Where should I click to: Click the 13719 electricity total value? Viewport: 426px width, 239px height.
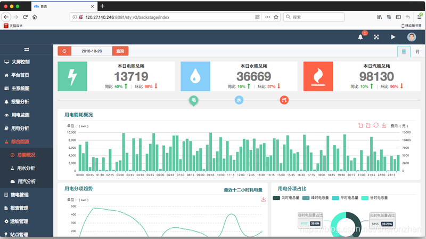(x=131, y=76)
